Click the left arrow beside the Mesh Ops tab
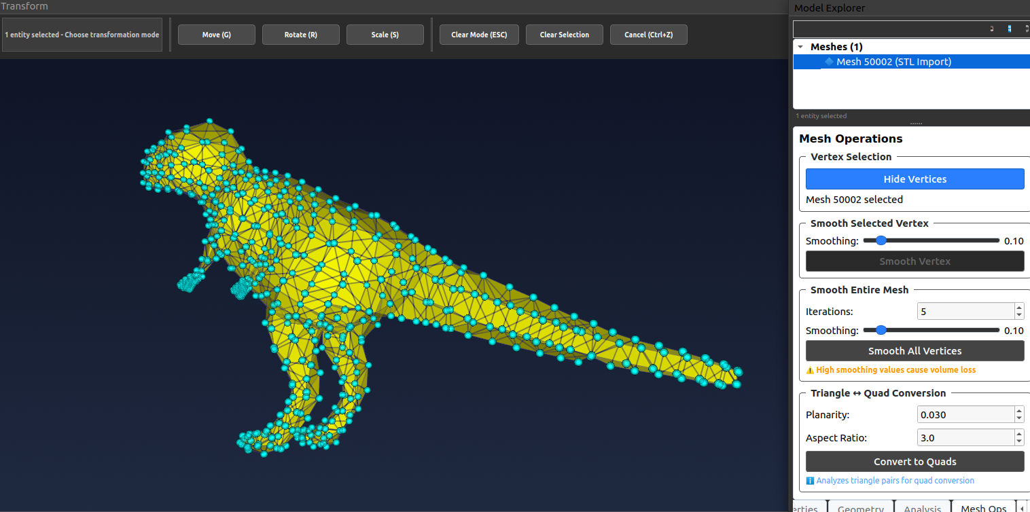Screen dimensions: 1030x512 (x=1022, y=507)
